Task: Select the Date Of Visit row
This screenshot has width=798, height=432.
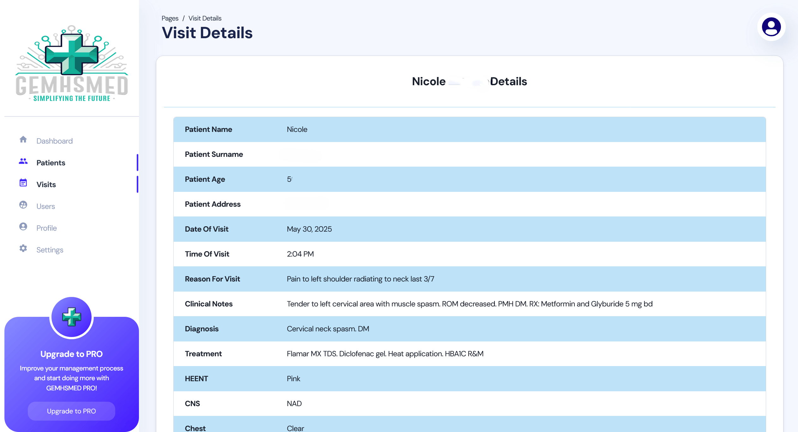Action: click(x=309, y=229)
